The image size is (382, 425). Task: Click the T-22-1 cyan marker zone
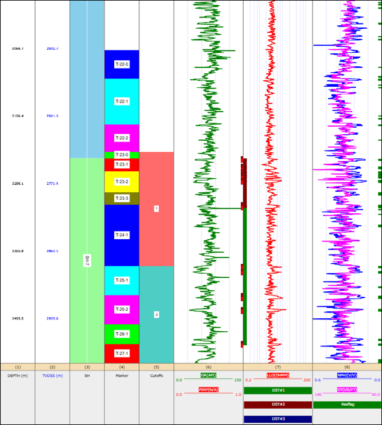pos(122,101)
